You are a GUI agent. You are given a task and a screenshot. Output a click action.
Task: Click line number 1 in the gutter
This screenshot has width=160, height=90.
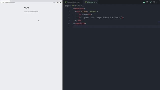(69, 8)
